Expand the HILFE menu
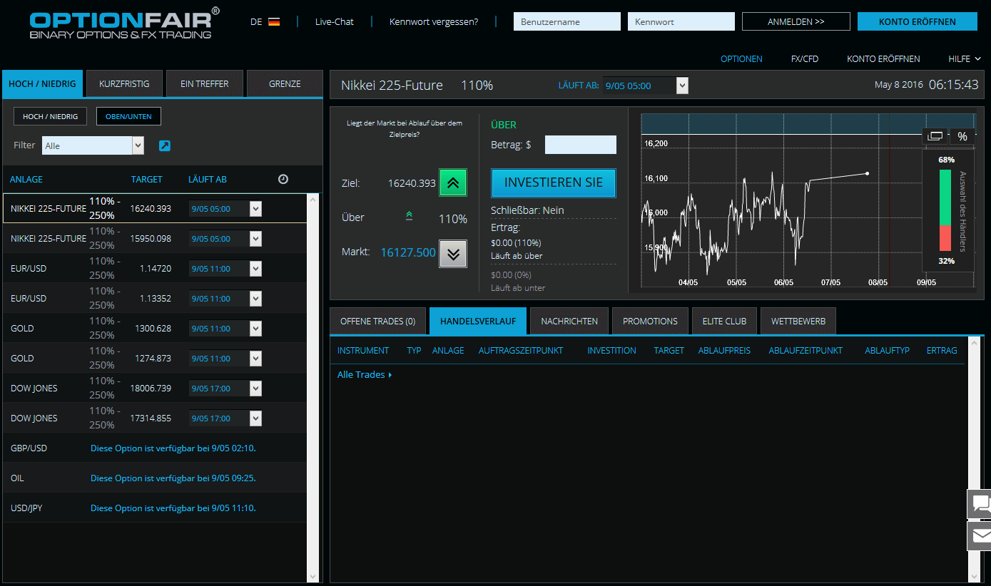The width and height of the screenshot is (991, 586). (965, 59)
